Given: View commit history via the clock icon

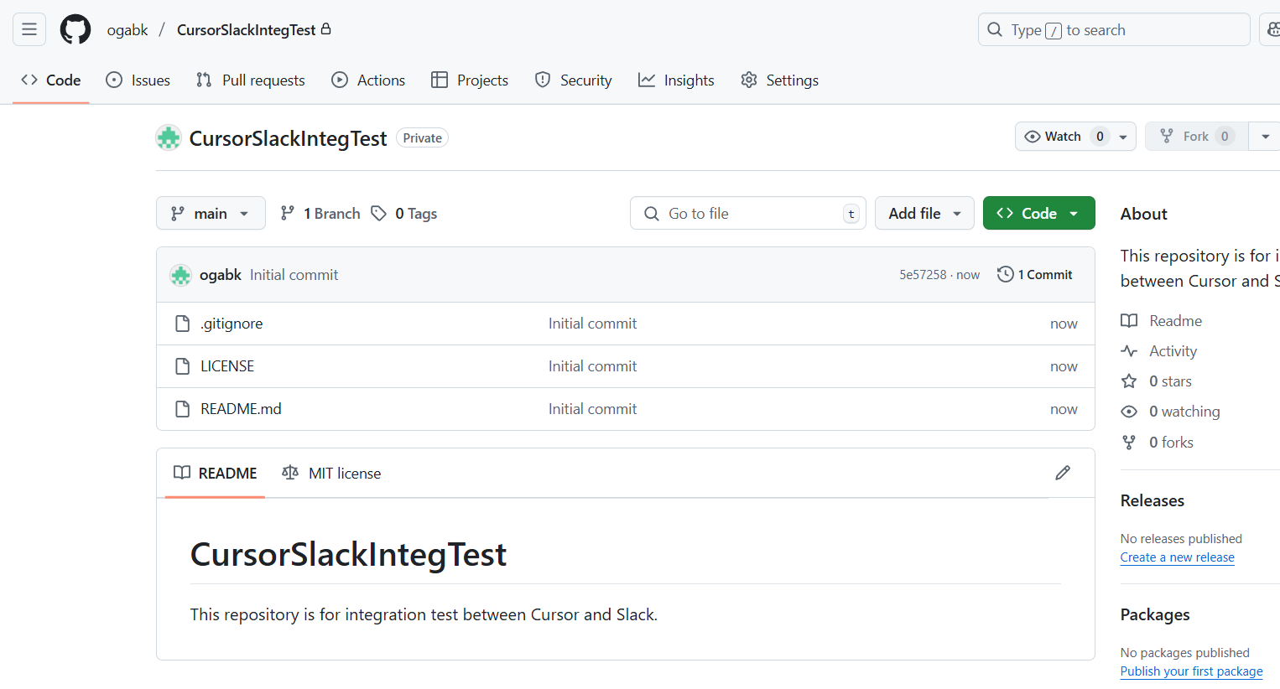Looking at the screenshot, I should 1005,274.
